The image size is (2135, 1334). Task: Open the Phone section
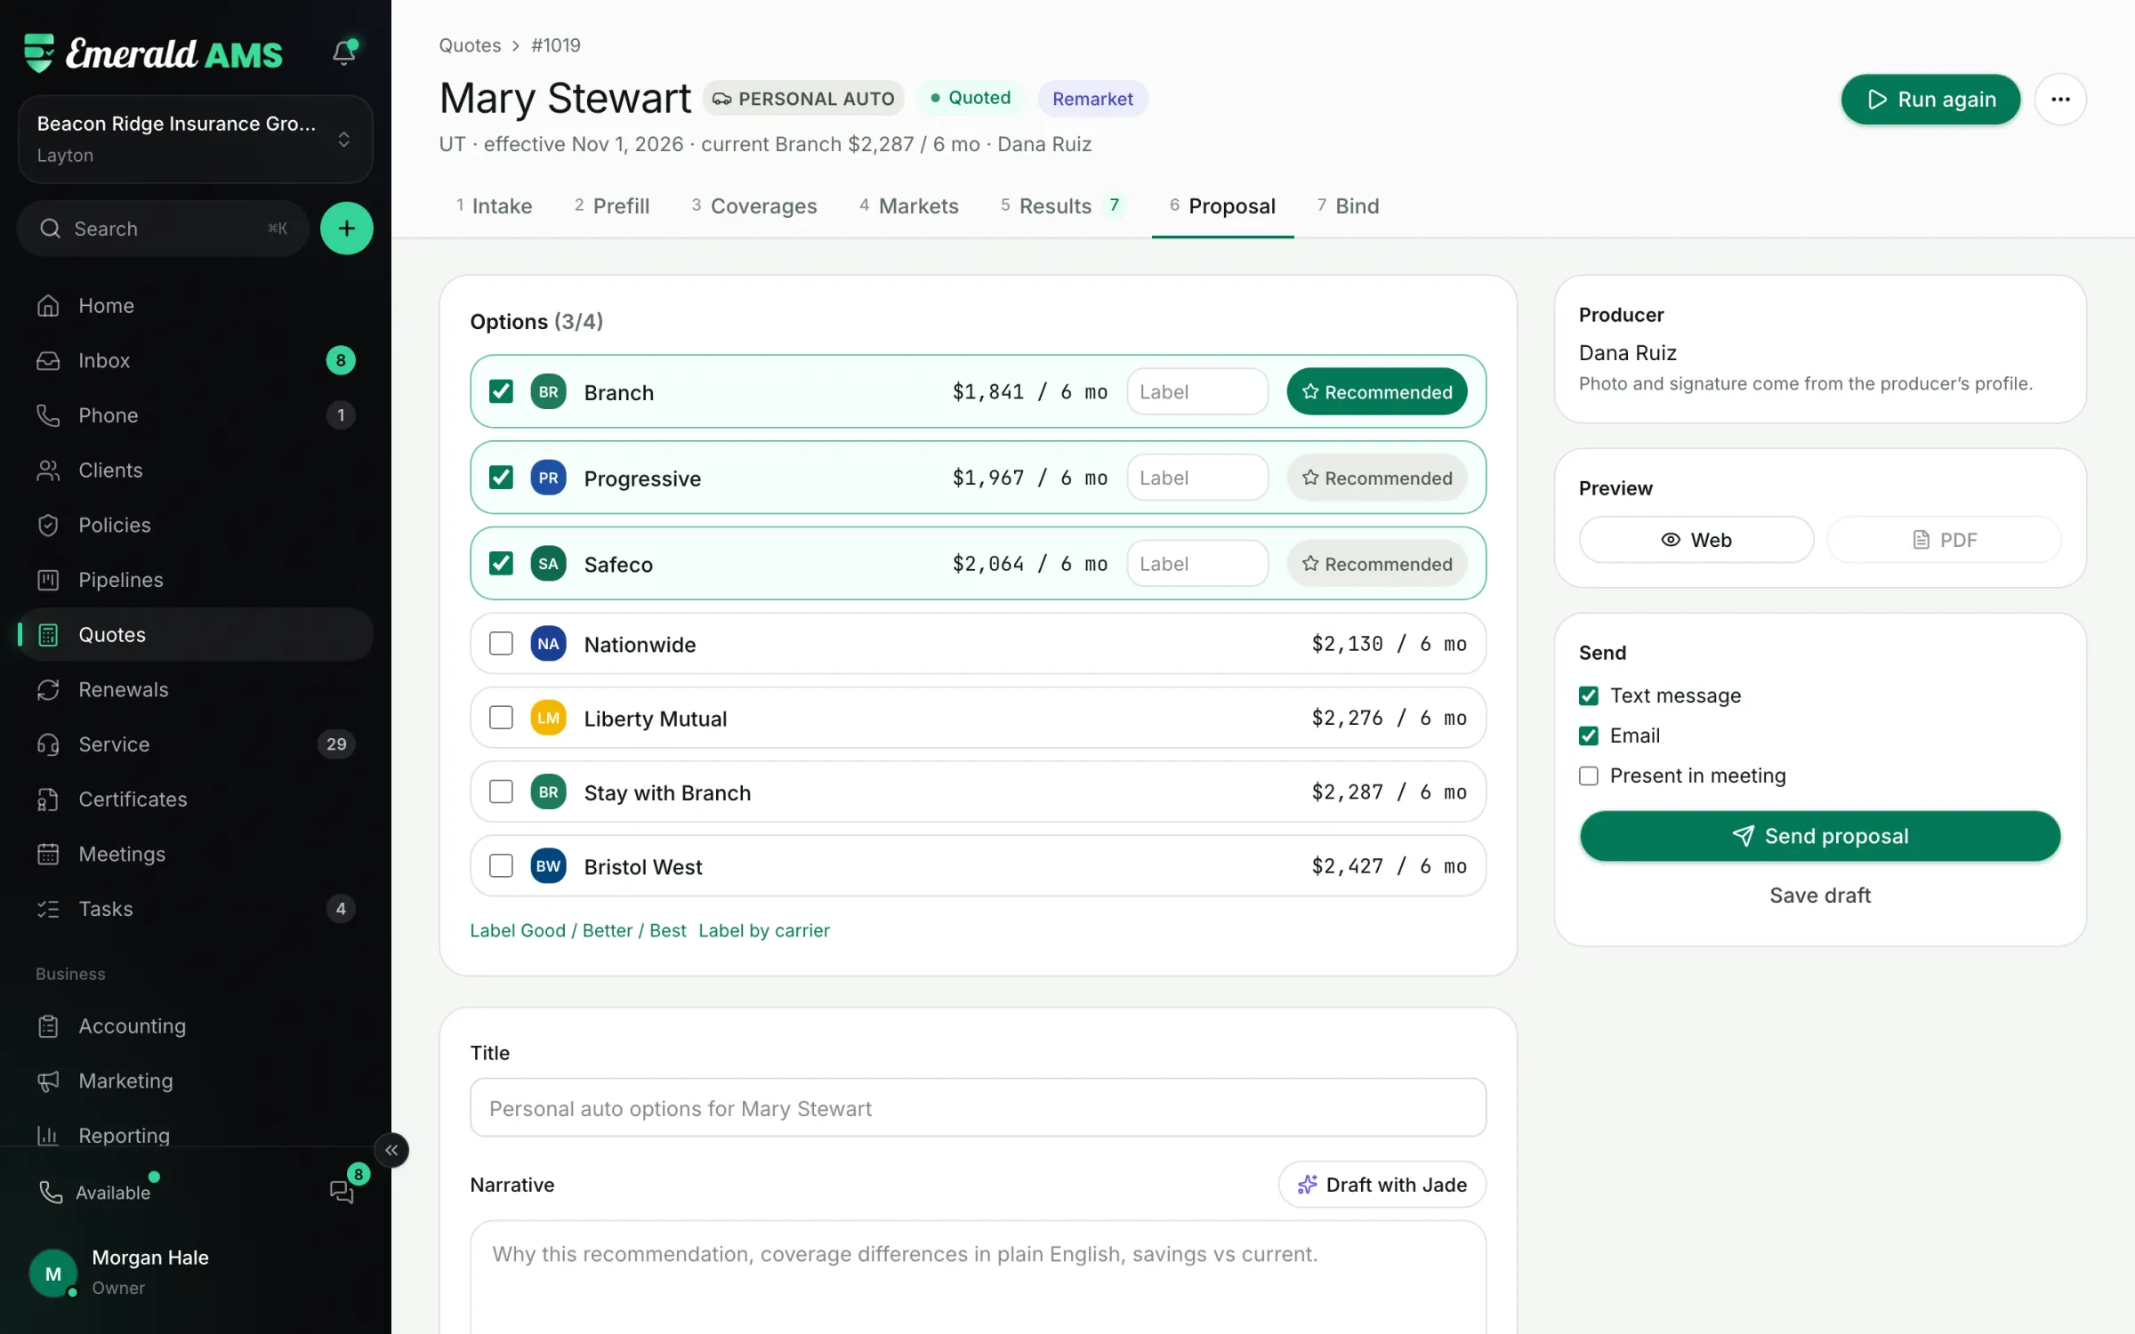195,415
